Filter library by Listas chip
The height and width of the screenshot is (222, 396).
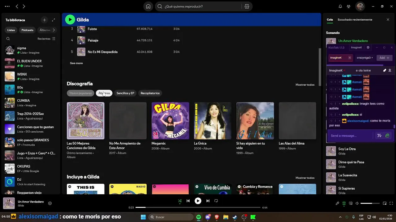click(11, 30)
